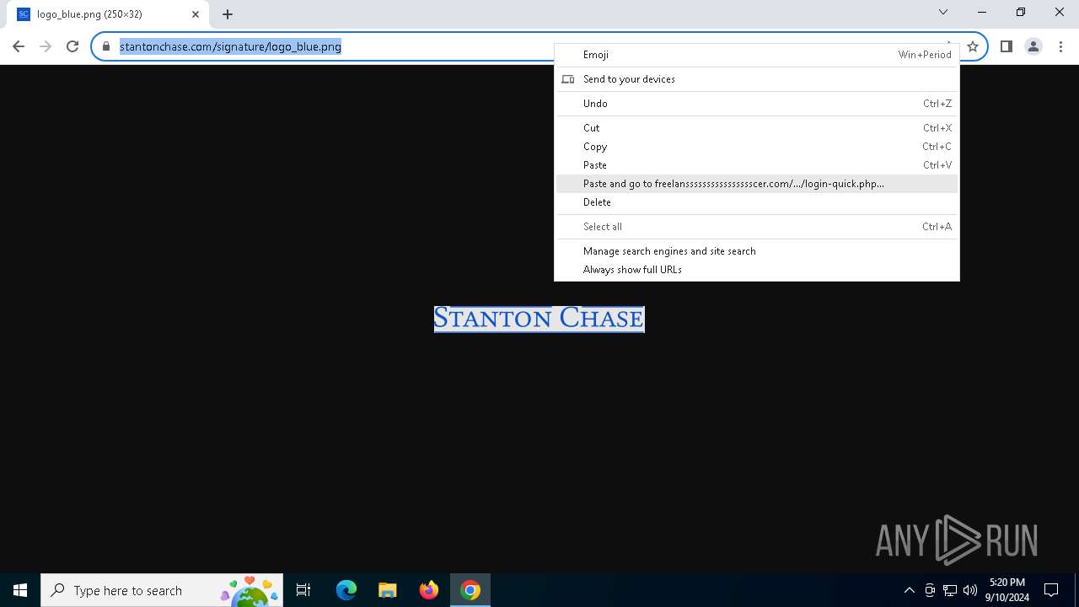Open Task View from the taskbar
The width and height of the screenshot is (1079, 607).
303,590
